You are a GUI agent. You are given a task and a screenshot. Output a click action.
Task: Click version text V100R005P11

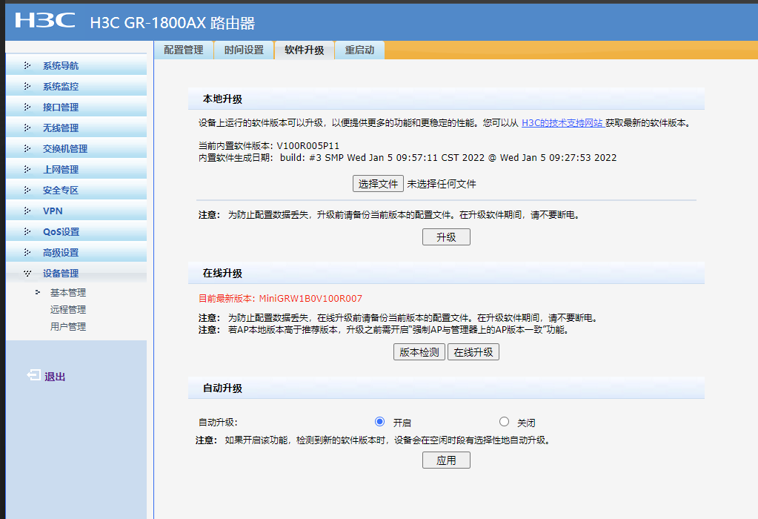308,145
